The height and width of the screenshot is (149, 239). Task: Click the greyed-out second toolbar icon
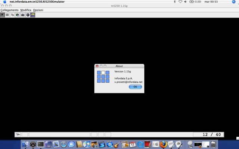(7, 15)
